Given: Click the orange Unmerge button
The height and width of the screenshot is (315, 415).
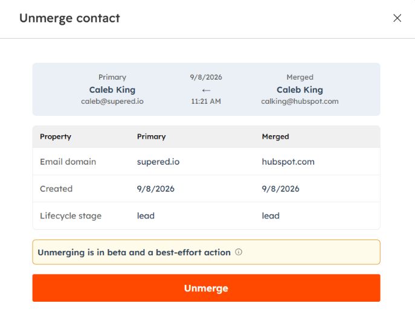Looking at the screenshot, I should [x=206, y=288].
